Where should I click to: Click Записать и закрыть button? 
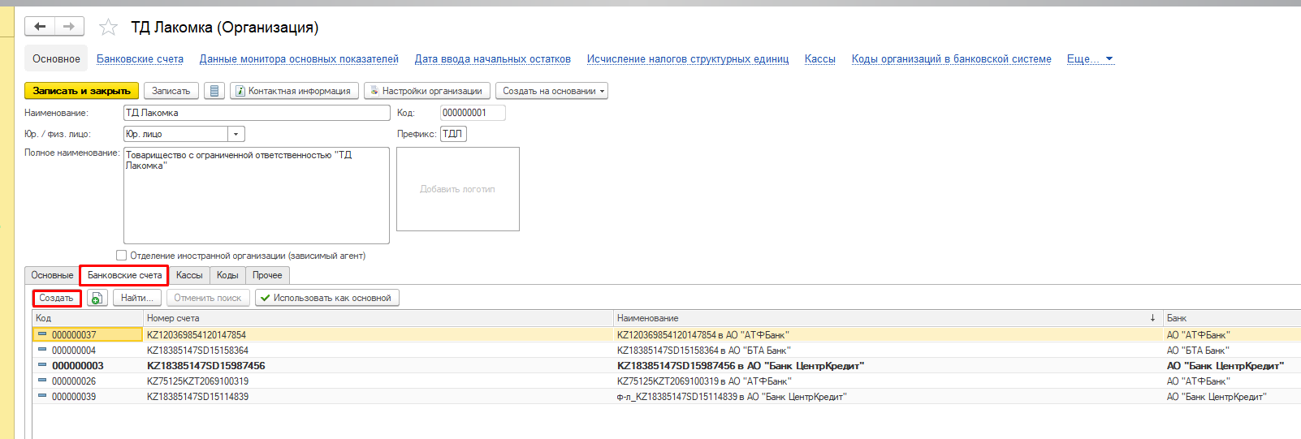(x=81, y=91)
